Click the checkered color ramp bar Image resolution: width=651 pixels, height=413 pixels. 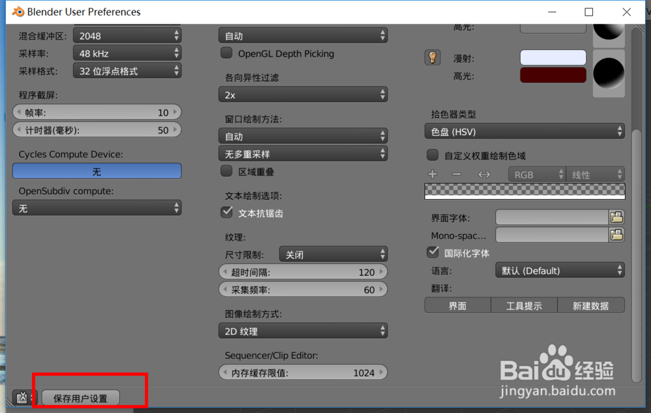pyautogui.click(x=525, y=191)
